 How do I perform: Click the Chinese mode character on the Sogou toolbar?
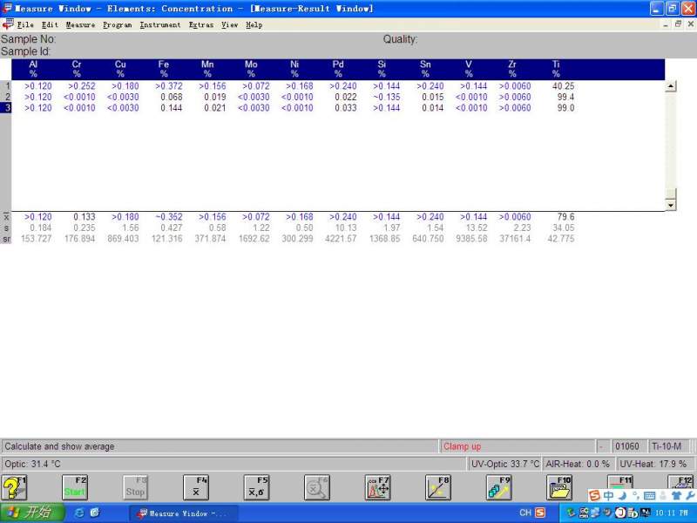608,495
